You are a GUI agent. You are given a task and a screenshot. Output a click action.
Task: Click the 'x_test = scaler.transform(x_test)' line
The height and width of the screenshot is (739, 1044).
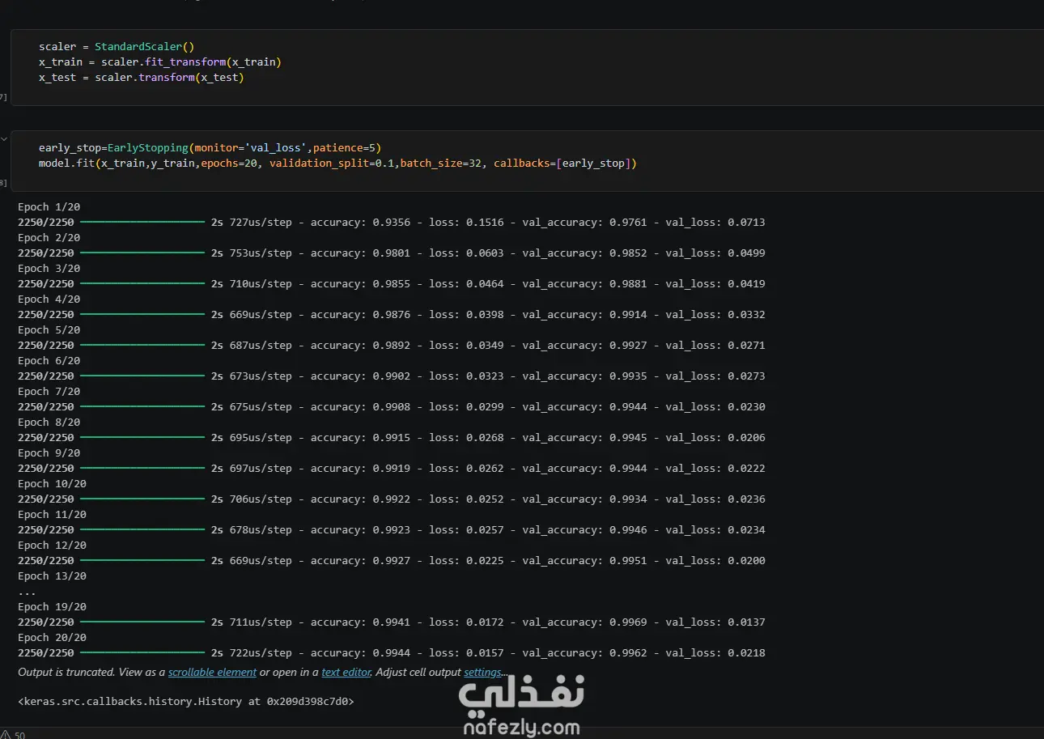142,78
